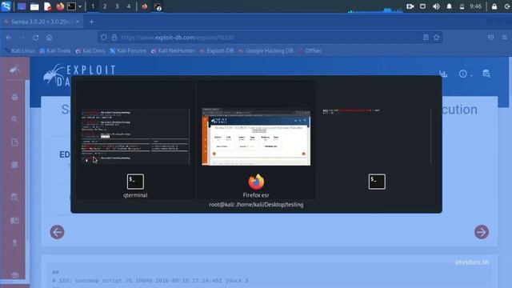Open tracking protection shield in address bar
This screenshot has width=512, height=288.
tap(103, 38)
